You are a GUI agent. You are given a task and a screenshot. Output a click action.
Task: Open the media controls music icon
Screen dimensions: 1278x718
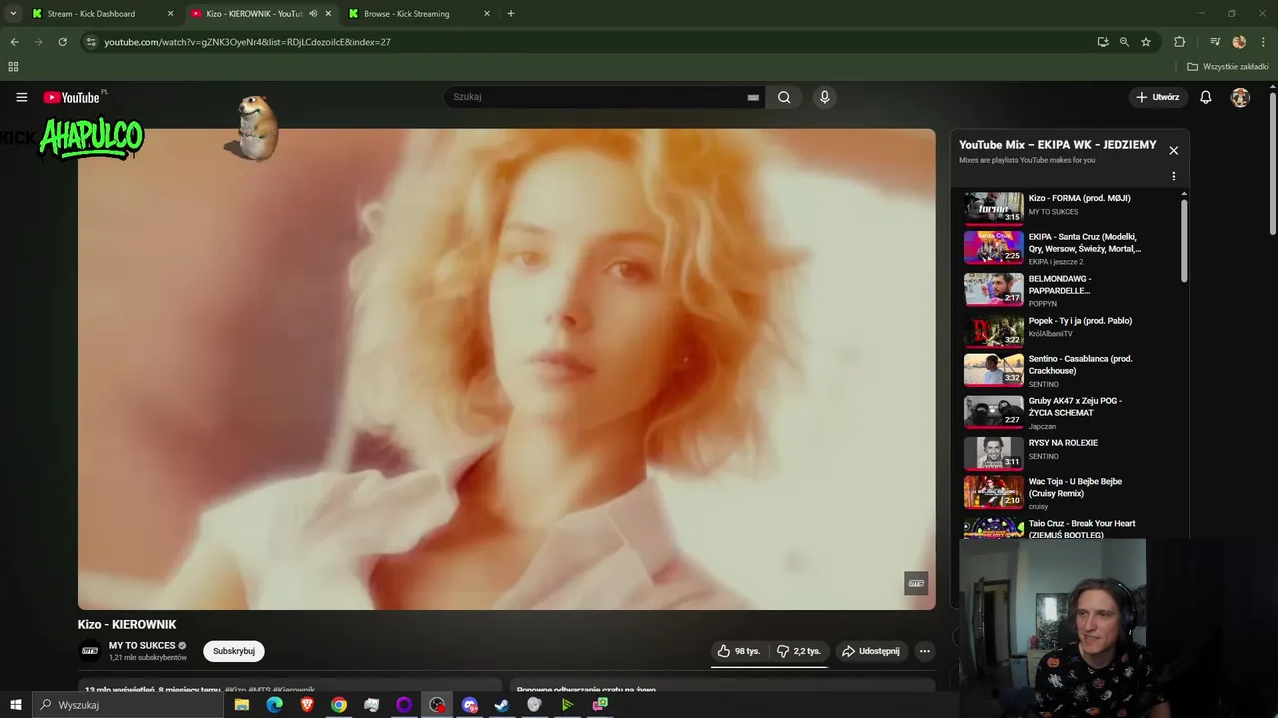pos(1215,42)
